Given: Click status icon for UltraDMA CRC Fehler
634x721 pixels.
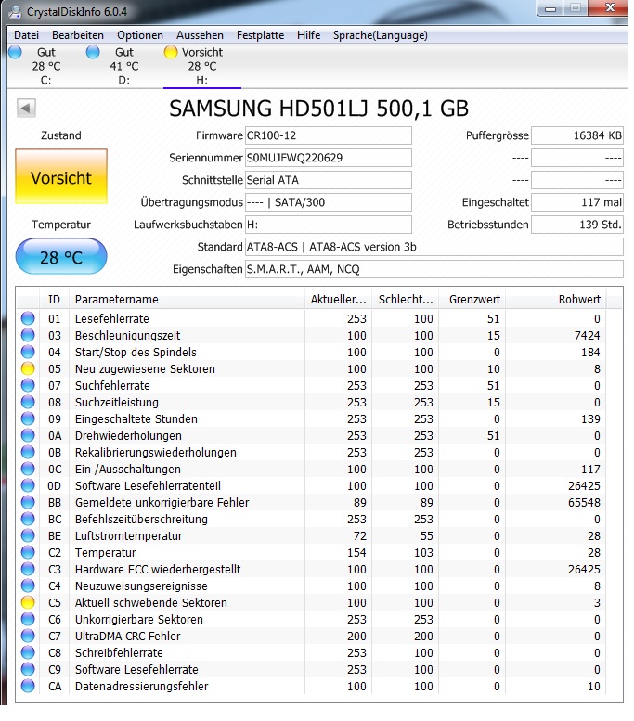Looking at the screenshot, I should tap(28, 636).
